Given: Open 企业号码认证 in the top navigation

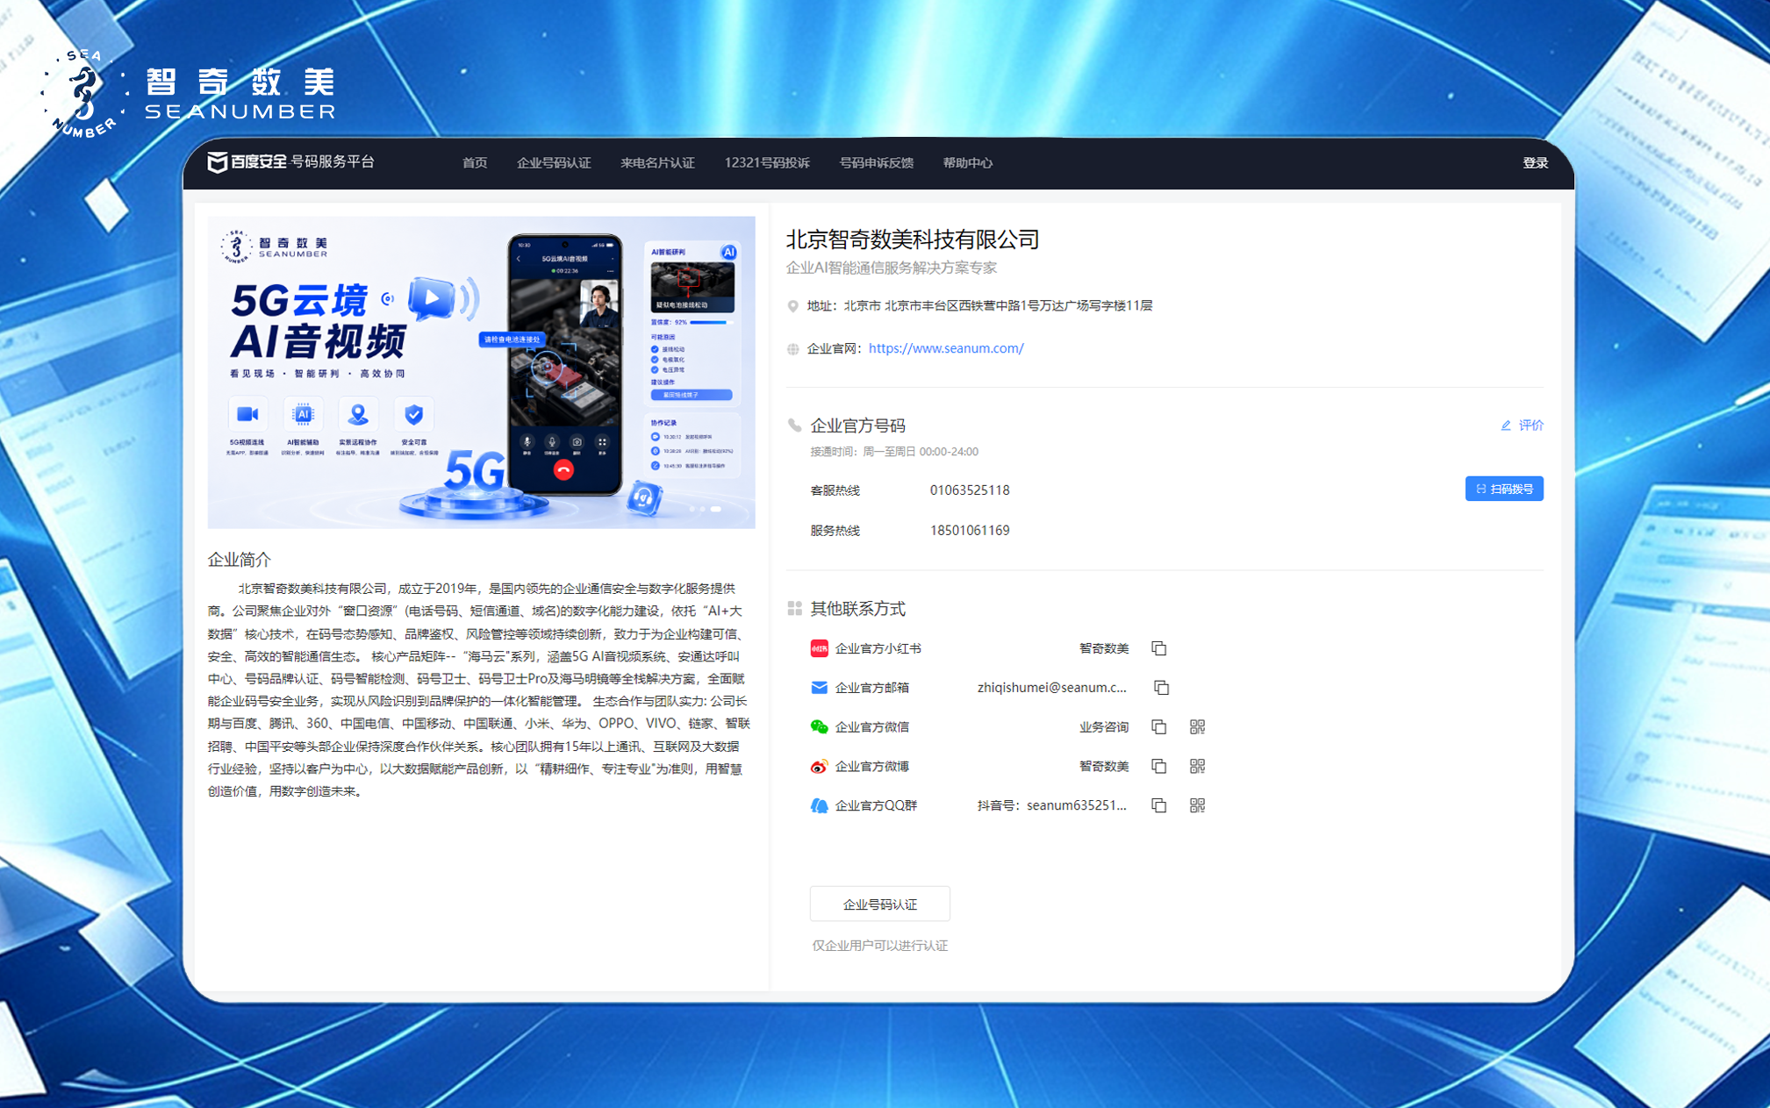Looking at the screenshot, I should point(554,163).
